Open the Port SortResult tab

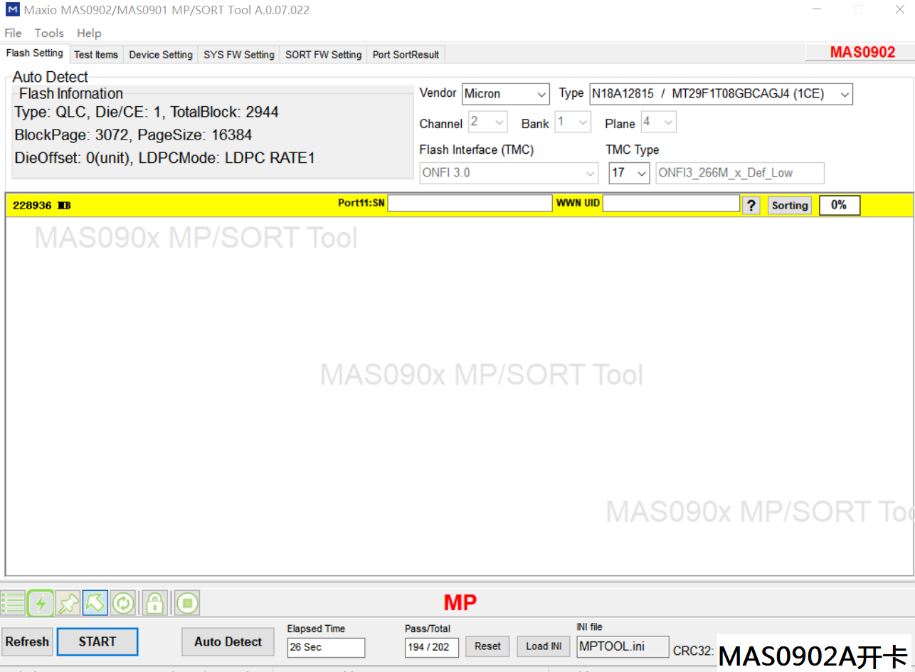(406, 55)
